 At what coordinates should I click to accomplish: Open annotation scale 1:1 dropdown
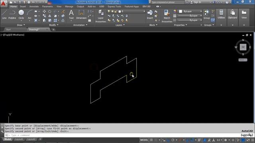point(219,140)
